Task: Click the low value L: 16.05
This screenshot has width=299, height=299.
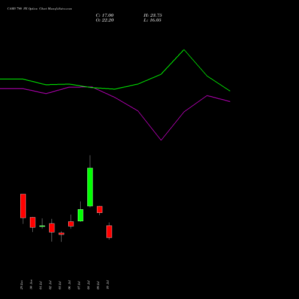Action: point(152,20)
